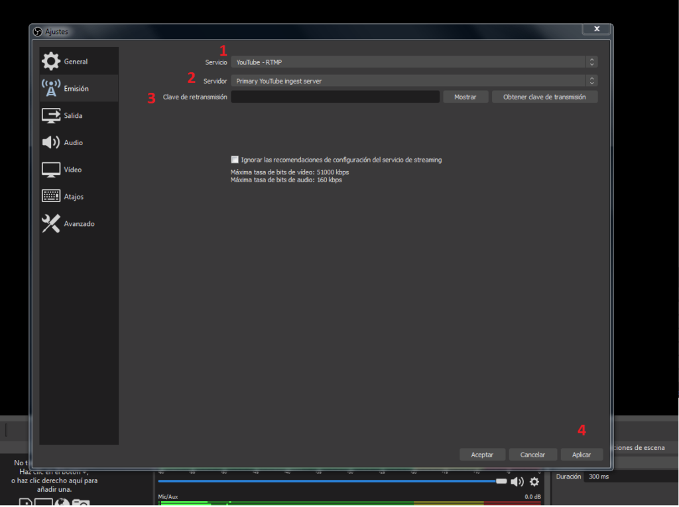Open mixer audio gear settings
The width and height of the screenshot is (679, 507).
[534, 481]
